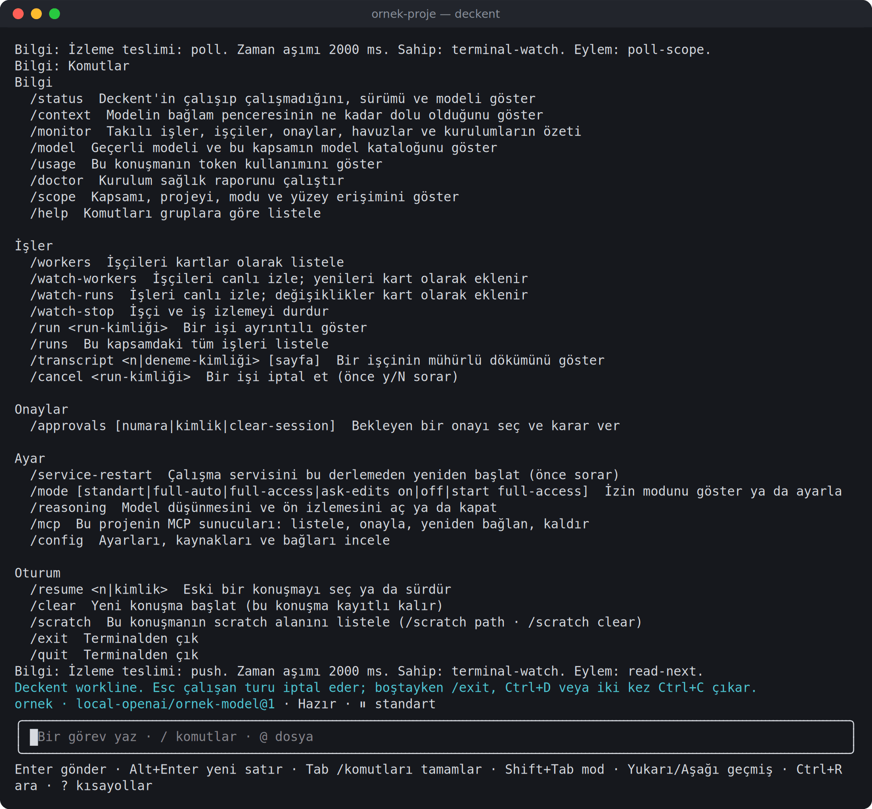
Task: Click the 'Deckent workline' hint line
Action: (x=386, y=688)
